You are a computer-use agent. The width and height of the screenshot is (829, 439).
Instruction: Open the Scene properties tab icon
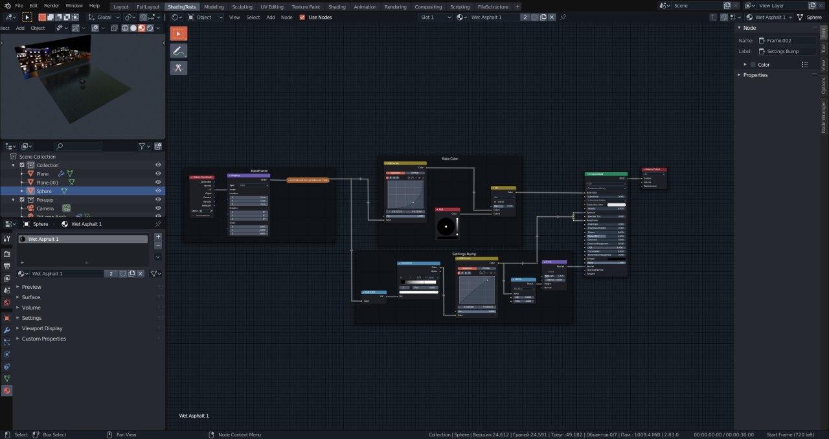(x=6, y=291)
